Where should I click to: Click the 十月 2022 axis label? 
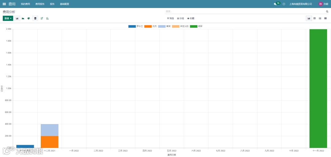pyautogui.click(x=294, y=151)
